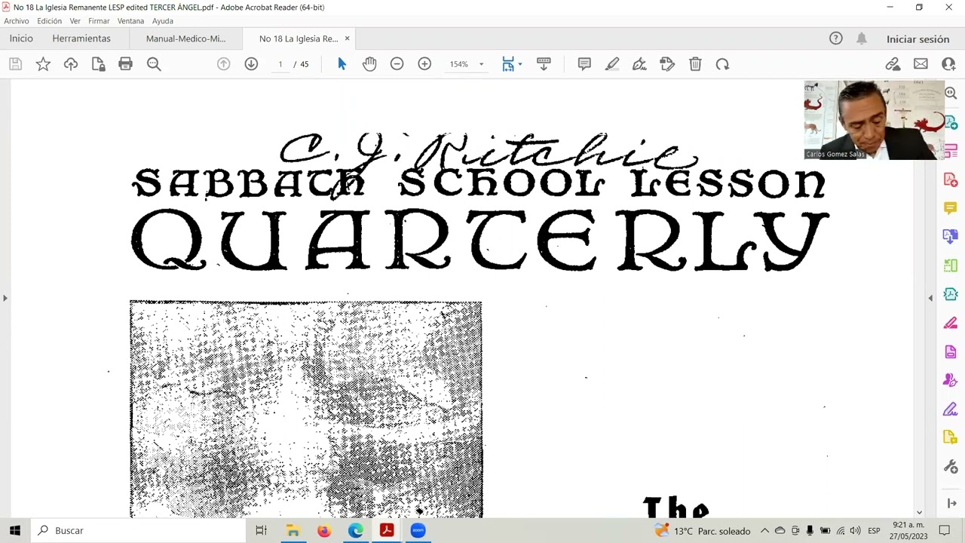Image resolution: width=965 pixels, height=543 pixels.
Task: Click the volume speaker tray icon
Action: click(855, 530)
